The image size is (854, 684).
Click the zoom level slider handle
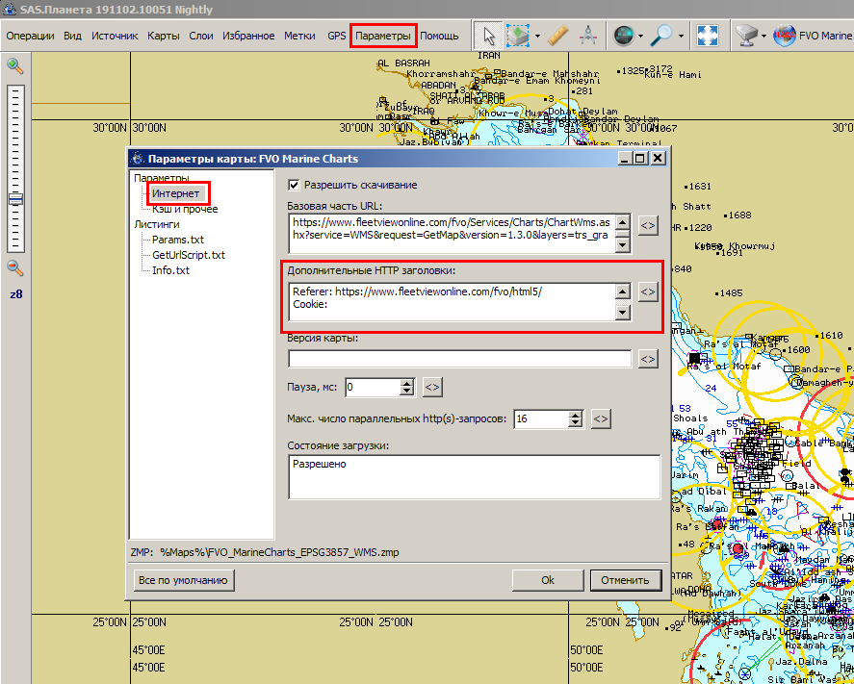[15, 200]
